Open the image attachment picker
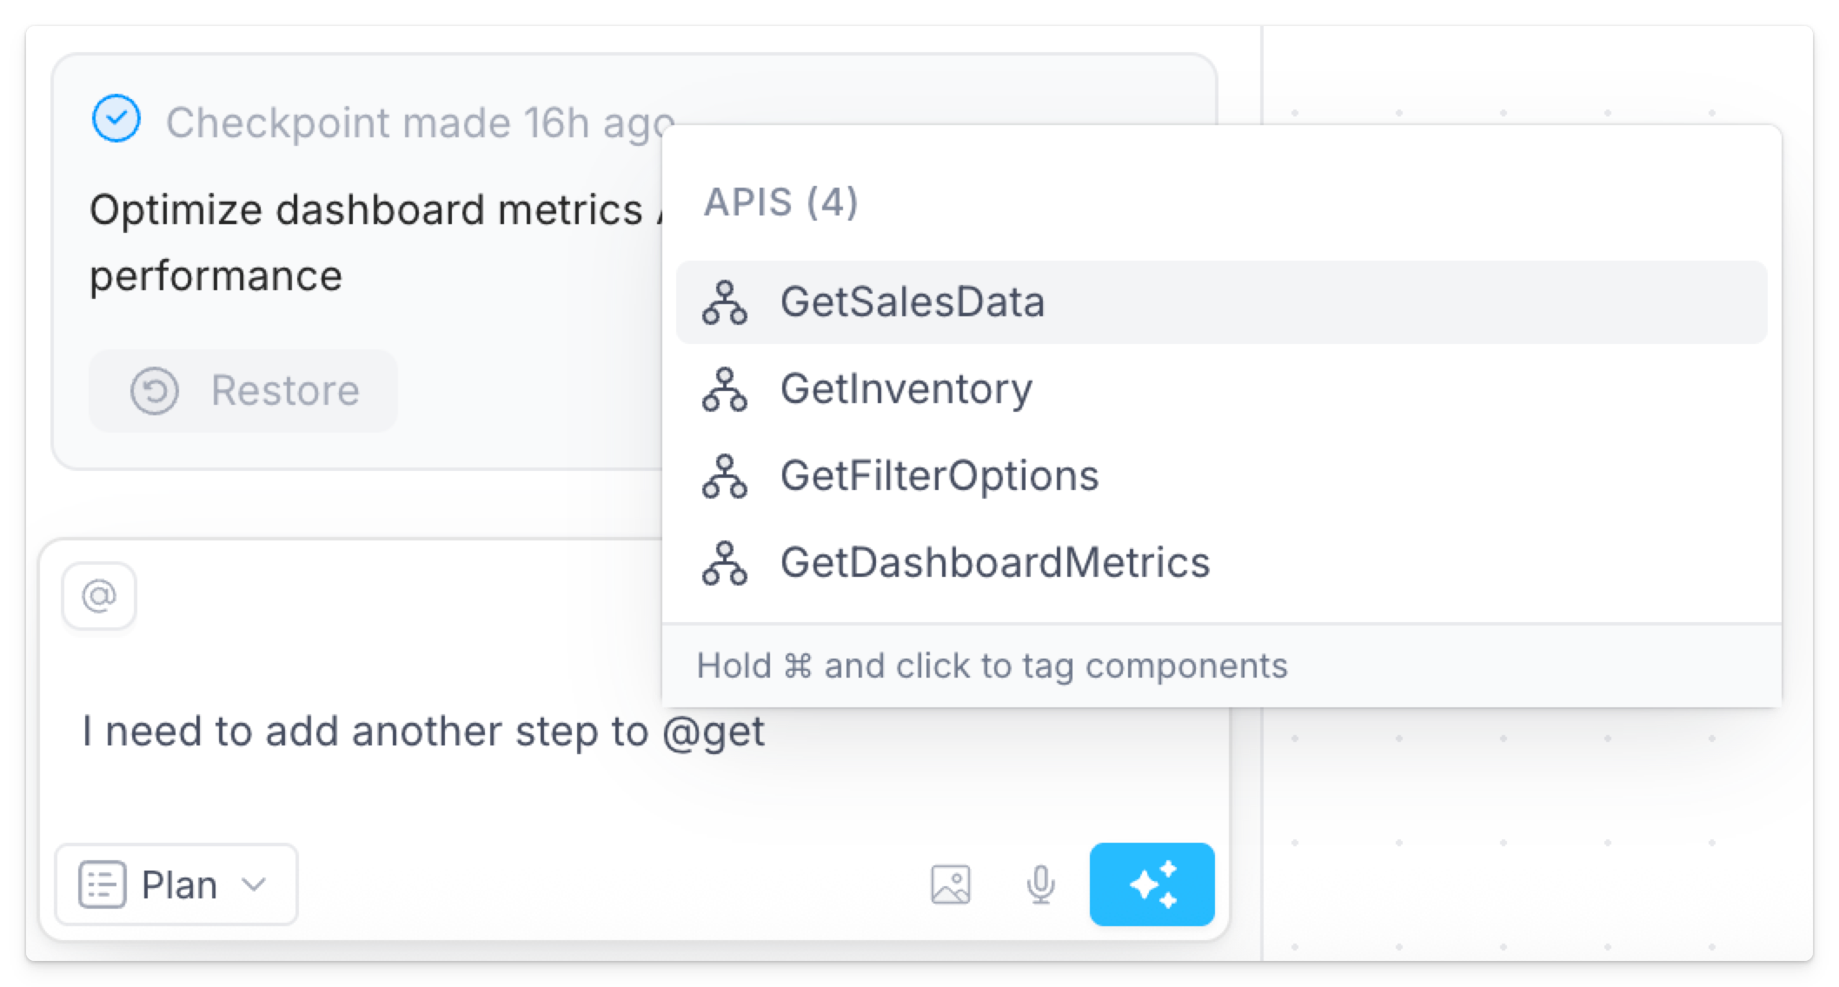Image resolution: width=1839 pixels, height=987 pixels. (951, 884)
